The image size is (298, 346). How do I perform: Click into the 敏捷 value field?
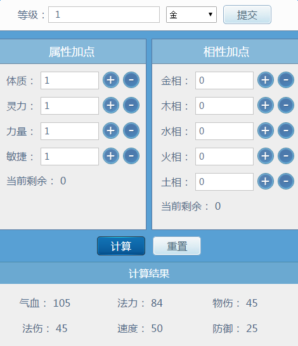(x=70, y=157)
